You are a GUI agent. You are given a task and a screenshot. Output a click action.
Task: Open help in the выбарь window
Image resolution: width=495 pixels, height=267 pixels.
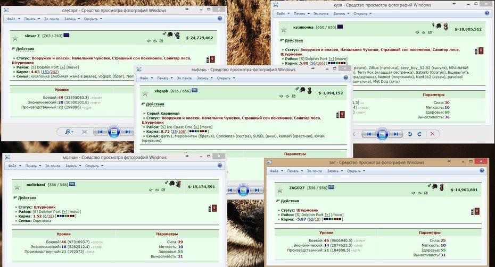tap(345, 77)
